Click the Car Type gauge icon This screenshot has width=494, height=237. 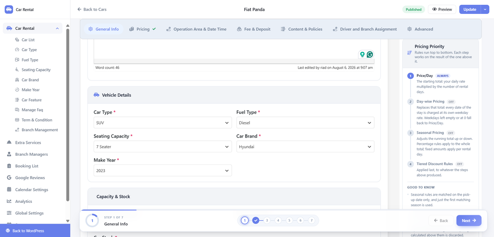(17, 50)
